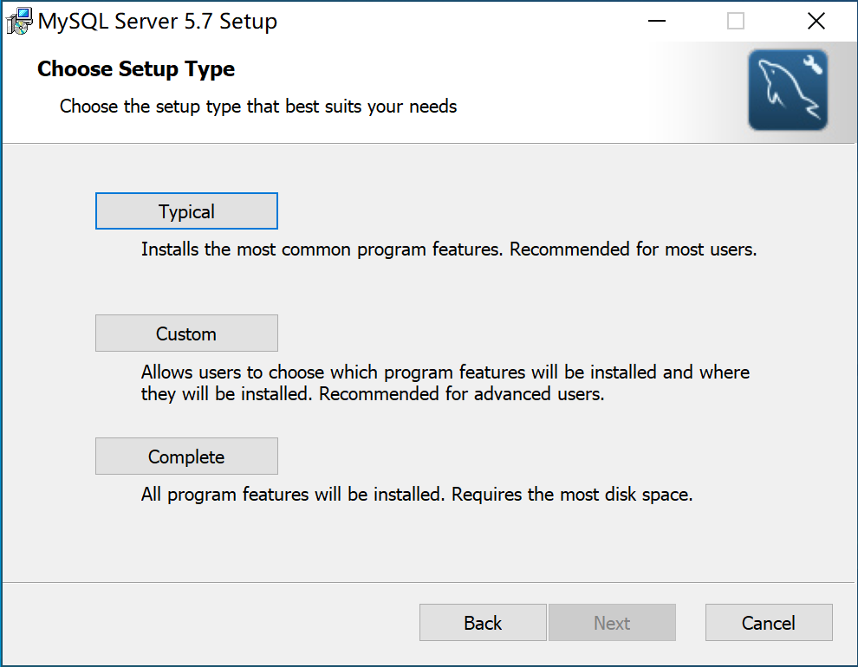Select the Custom setup type
The height and width of the screenshot is (667, 858).
[186, 333]
